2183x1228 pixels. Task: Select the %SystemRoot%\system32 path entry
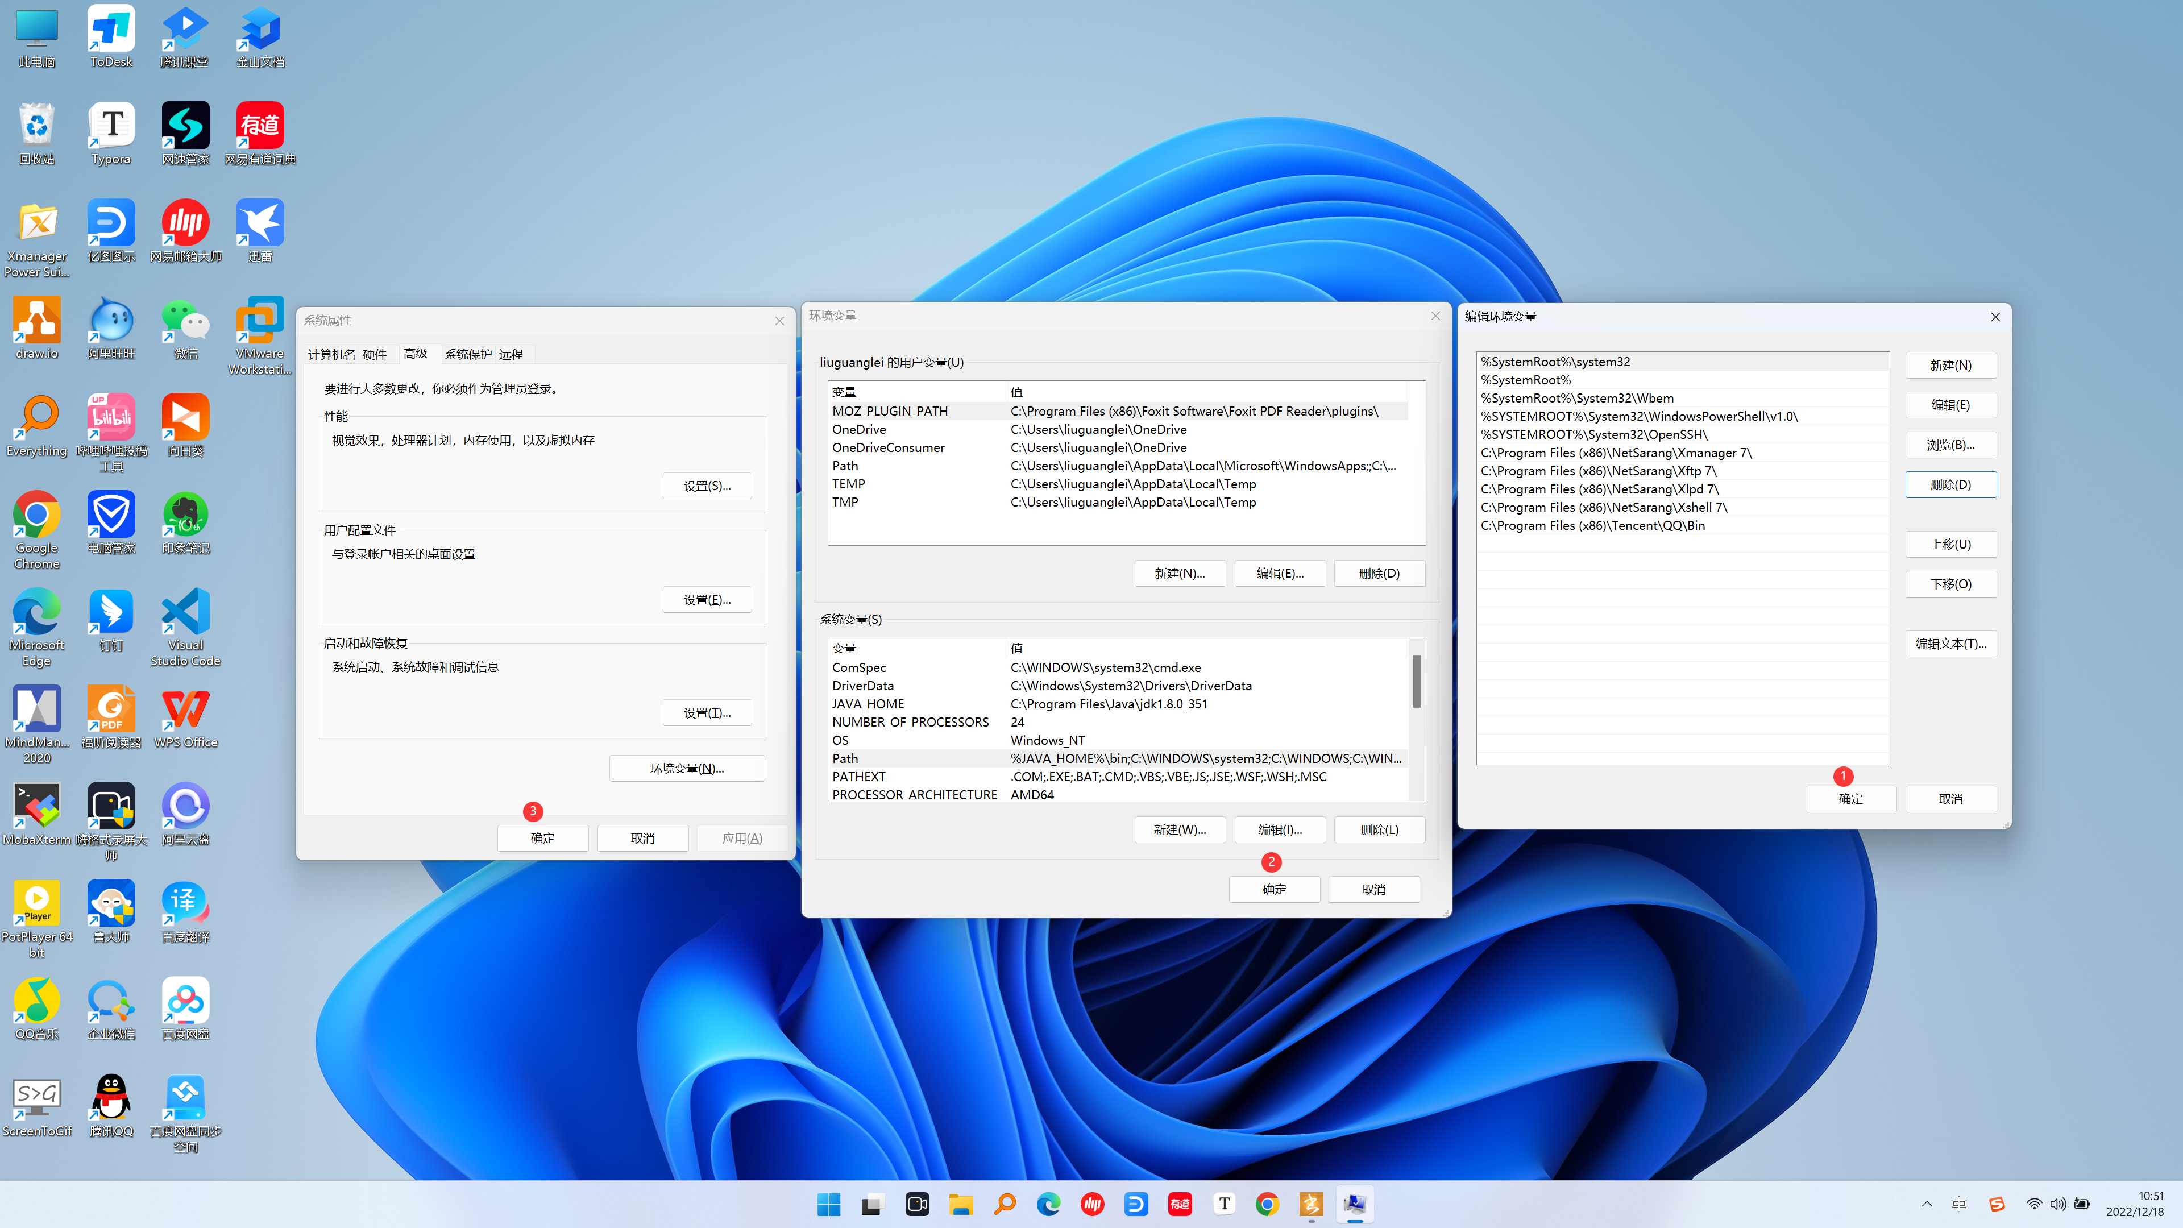point(1682,362)
